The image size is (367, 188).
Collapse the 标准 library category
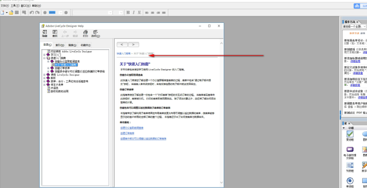(x=344, y=128)
